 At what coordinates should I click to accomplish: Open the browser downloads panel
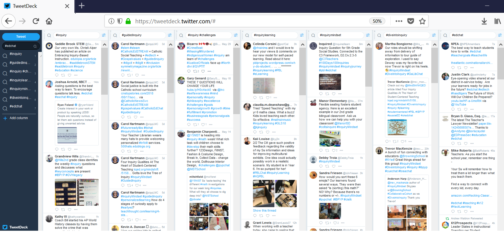(484, 21)
